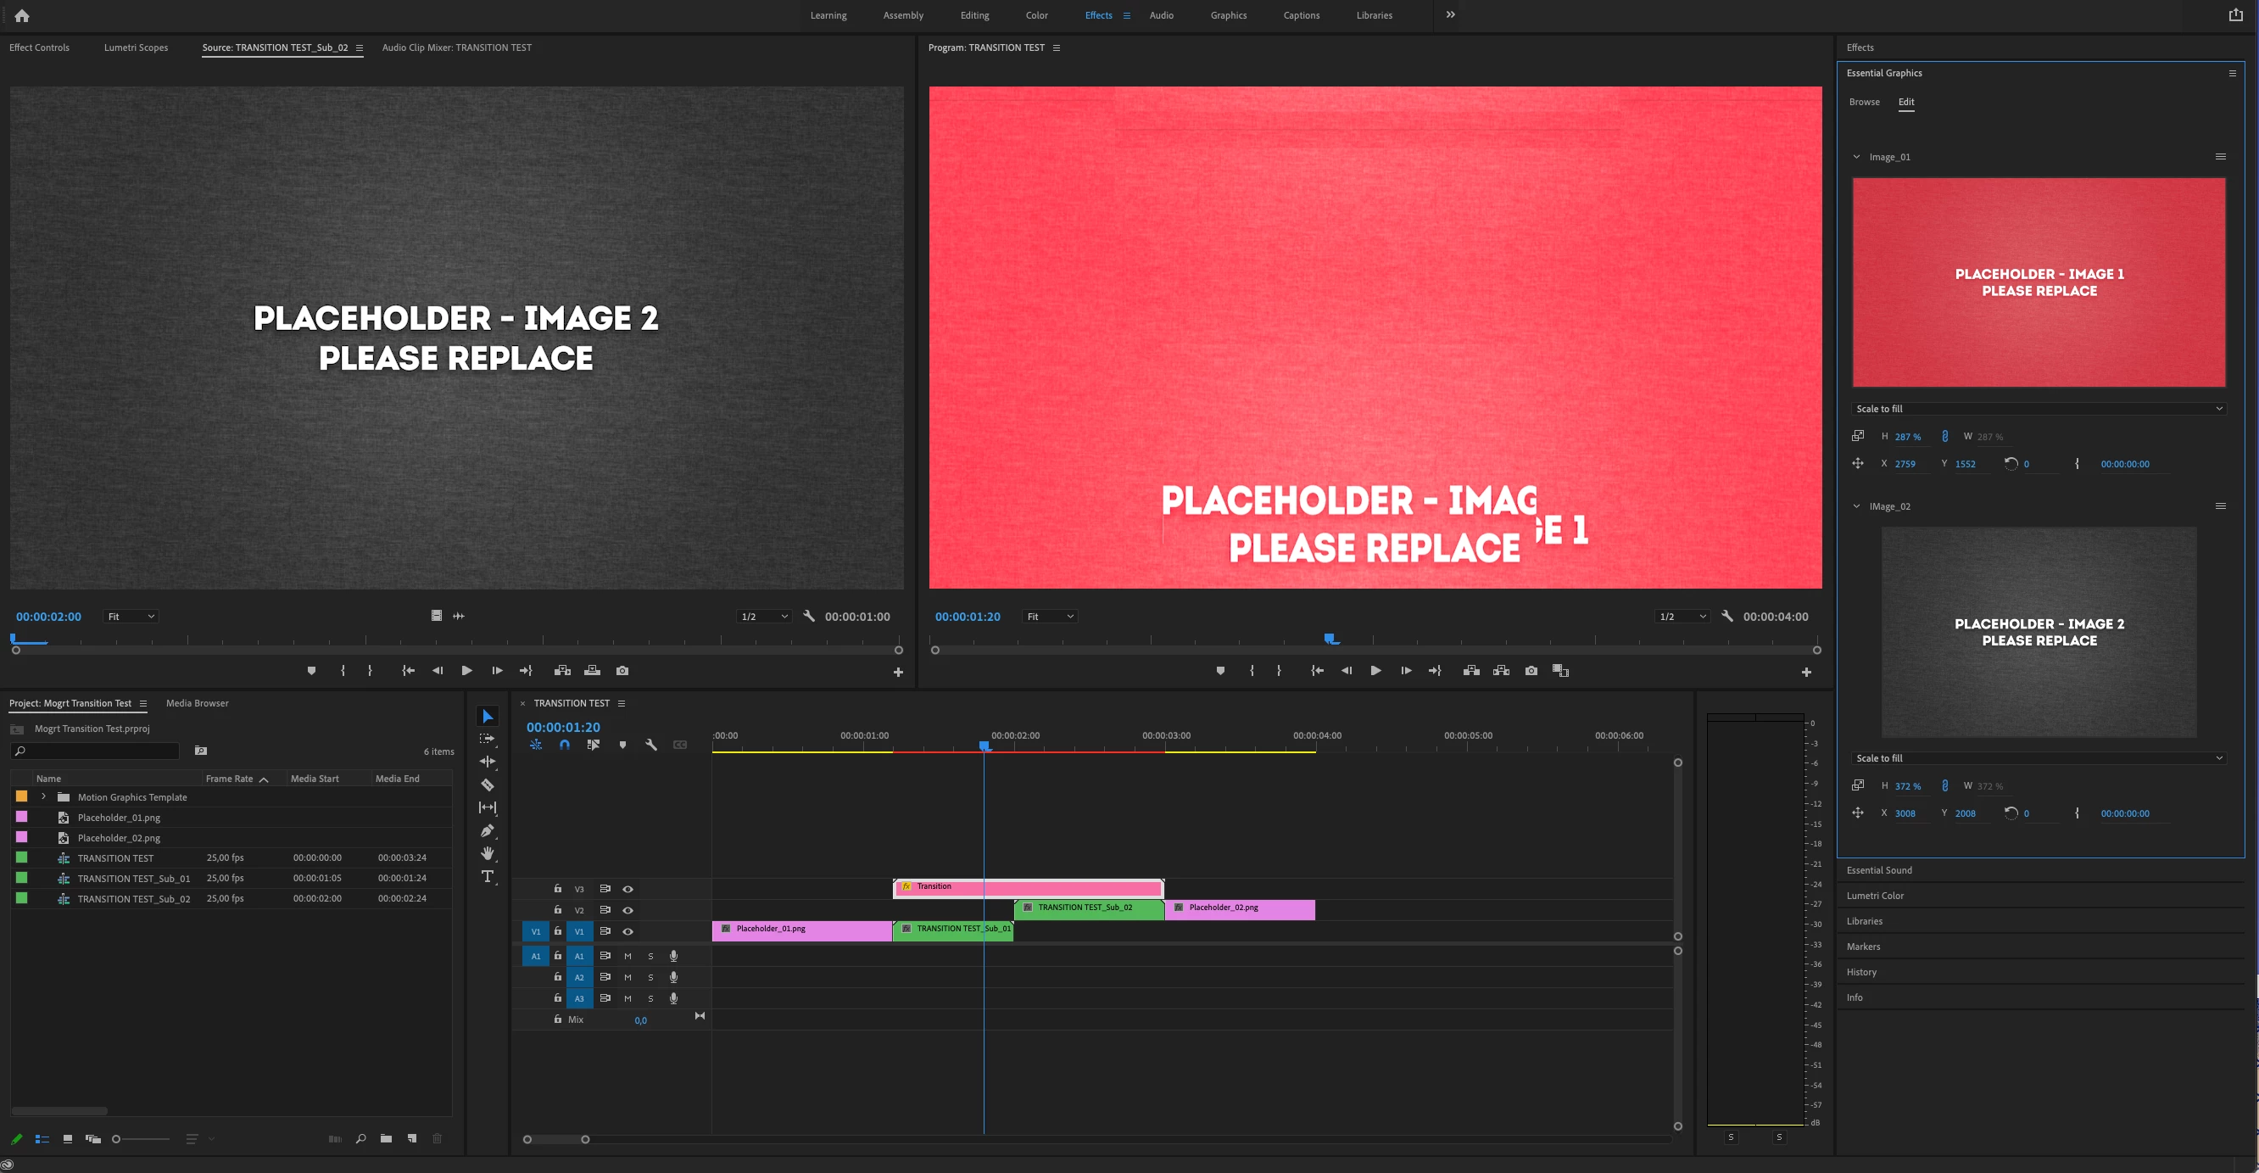The image size is (2259, 1173).
Task: Mute audio track A1
Action: pos(627,957)
